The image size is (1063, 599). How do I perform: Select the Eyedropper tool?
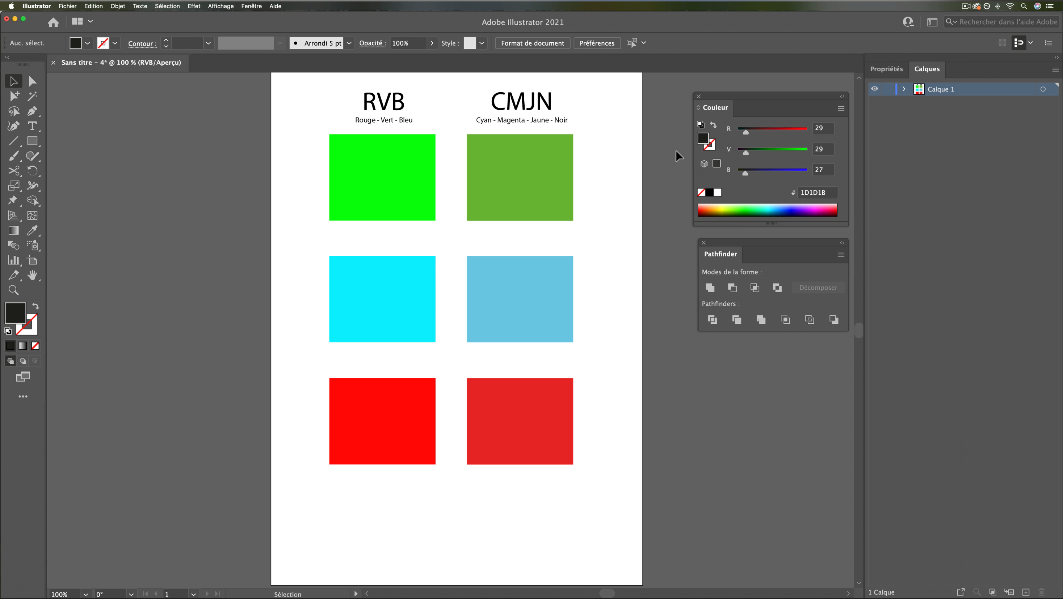[33, 230]
